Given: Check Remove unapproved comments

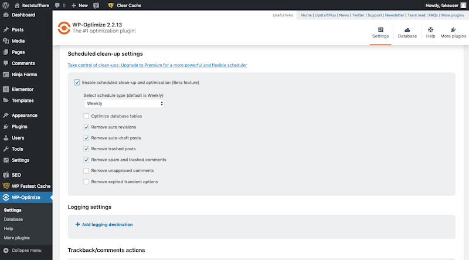Looking at the screenshot, I should (x=86, y=170).
